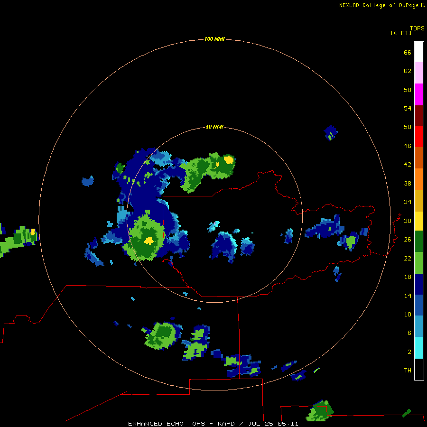The image size is (427, 427).
Task: Click the "NEXLAB-College of DuPage" credit text
Action: (x=379, y=5)
